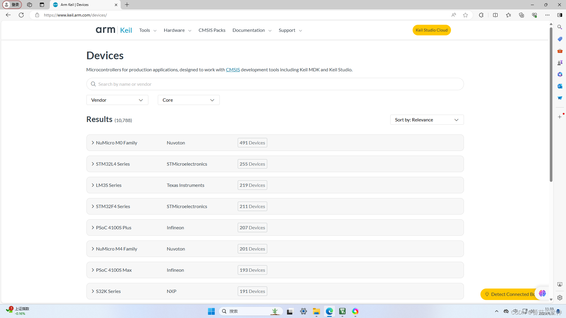The height and width of the screenshot is (318, 566).
Task: Select the Arm Keil Devices browser tab
Action: (x=86, y=5)
